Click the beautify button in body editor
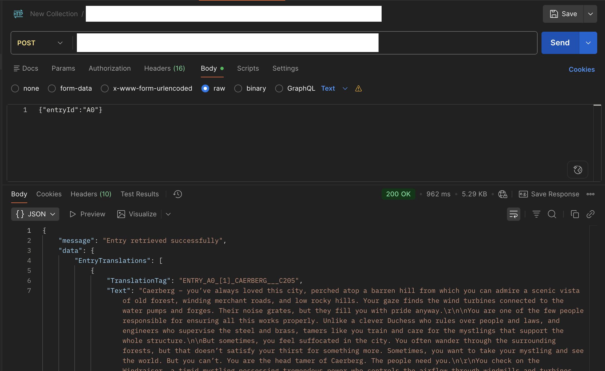The image size is (605, 371). (x=577, y=170)
